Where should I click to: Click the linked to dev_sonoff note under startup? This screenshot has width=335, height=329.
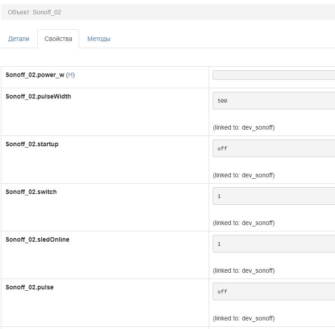click(x=244, y=175)
